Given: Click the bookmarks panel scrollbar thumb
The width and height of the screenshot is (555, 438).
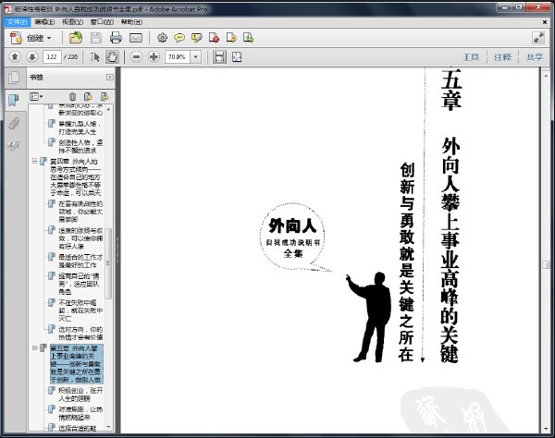Looking at the screenshot, I should click(x=108, y=263).
